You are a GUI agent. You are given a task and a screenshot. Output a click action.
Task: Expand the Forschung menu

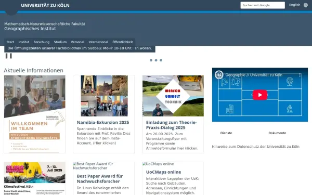click(42, 42)
